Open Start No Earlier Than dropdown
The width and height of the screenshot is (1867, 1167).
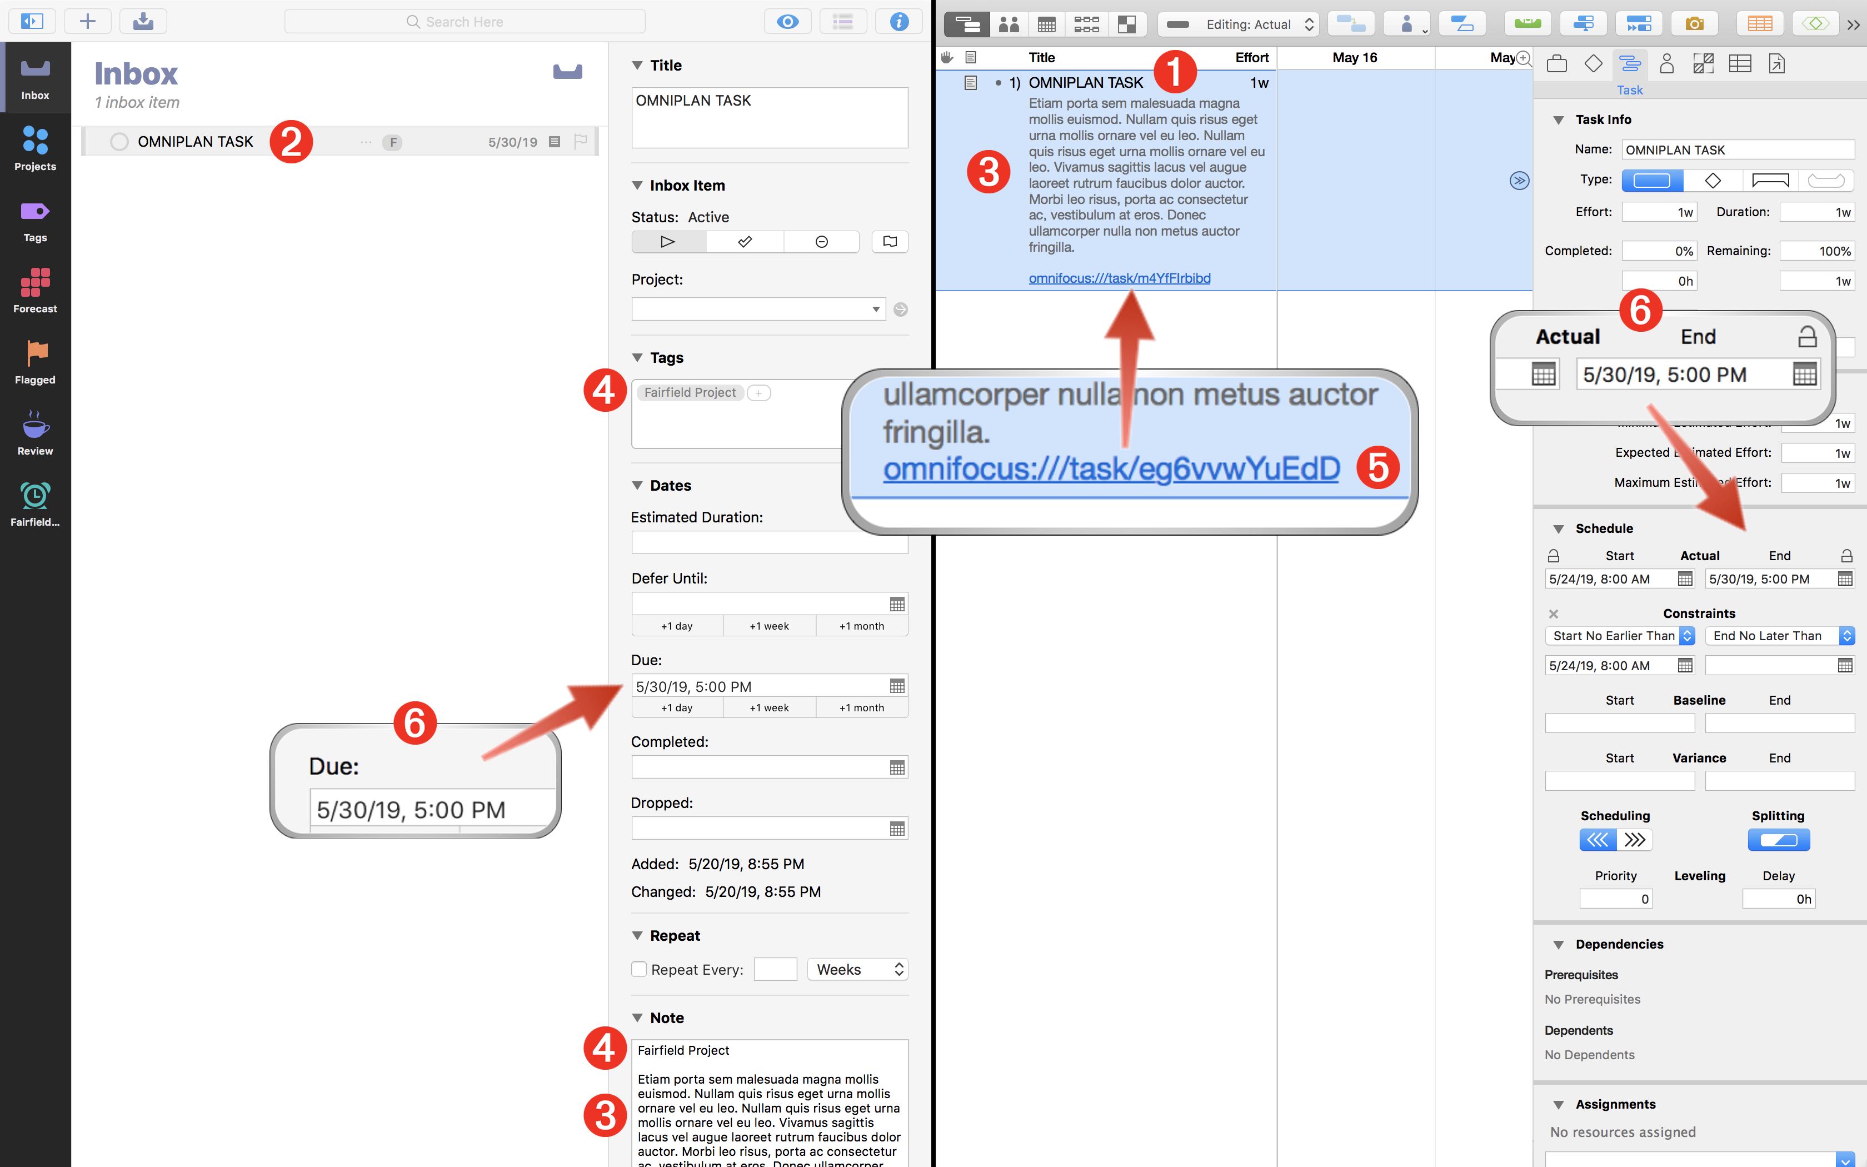click(x=1620, y=636)
